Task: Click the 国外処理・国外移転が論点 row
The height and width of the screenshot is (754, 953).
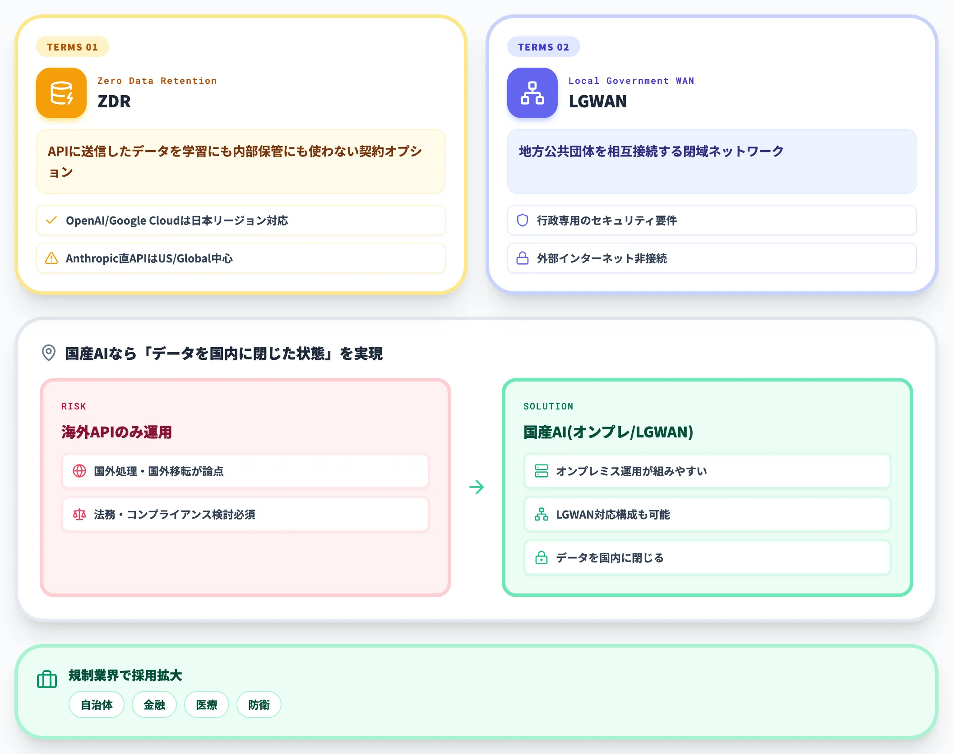Action: (x=245, y=471)
